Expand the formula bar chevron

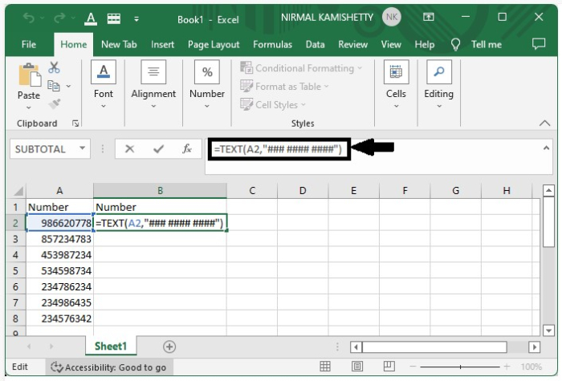tap(546, 148)
